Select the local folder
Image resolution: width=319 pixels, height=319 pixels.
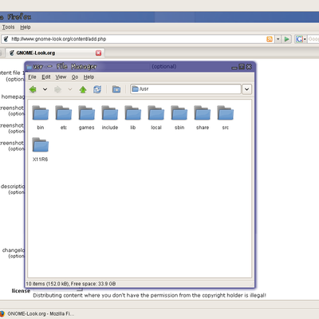156,117
